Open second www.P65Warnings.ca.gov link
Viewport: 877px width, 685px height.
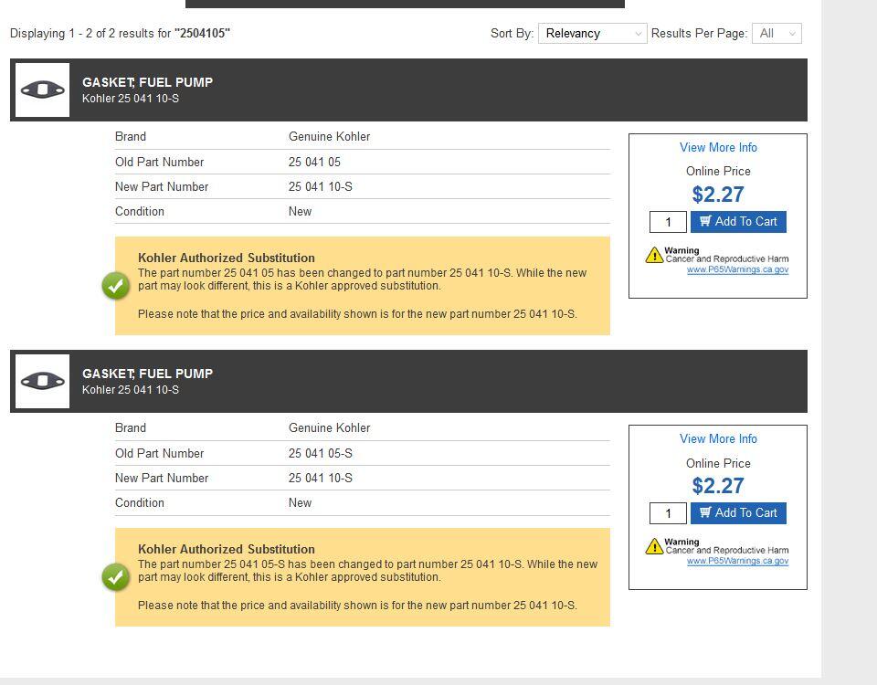click(737, 561)
